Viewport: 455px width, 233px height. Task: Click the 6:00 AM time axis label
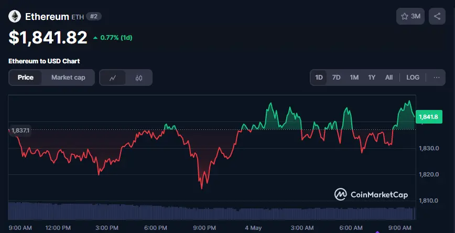351,228
